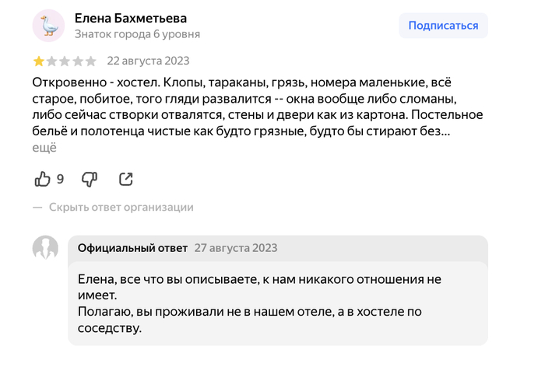The height and width of the screenshot is (367, 545).
Task: Collapse reply via Скрыть ответ организации
Action: click(x=121, y=208)
